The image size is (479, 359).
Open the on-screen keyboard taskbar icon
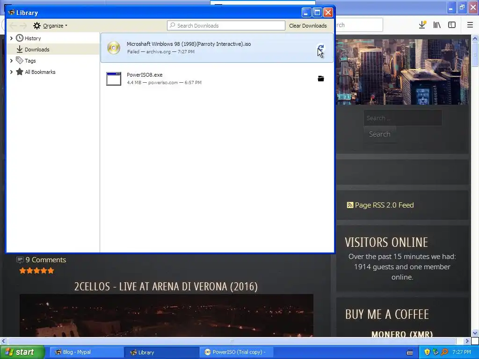(x=410, y=352)
